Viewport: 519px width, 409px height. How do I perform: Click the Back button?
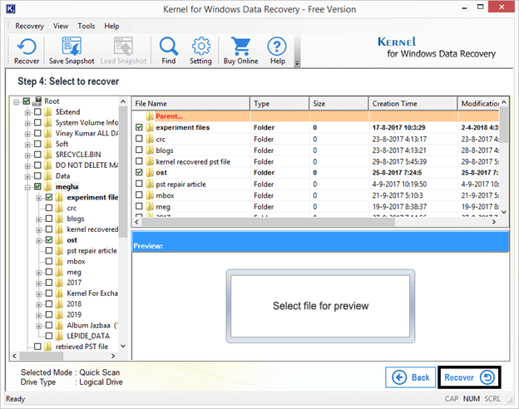point(410,377)
